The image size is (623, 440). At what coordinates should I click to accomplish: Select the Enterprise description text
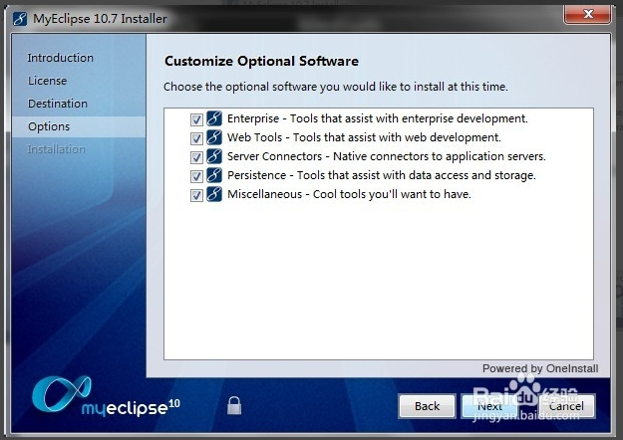pyautogui.click(x=378, y=118)
